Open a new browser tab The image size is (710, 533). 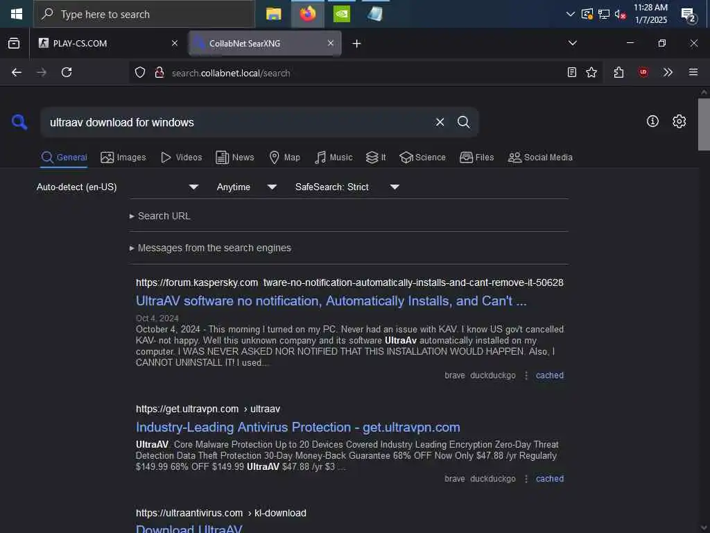click(357, 44)
